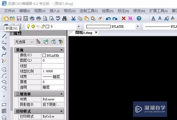Select the rectangle tool
Screen dimensions: 177x120
(x=4, y=104)
